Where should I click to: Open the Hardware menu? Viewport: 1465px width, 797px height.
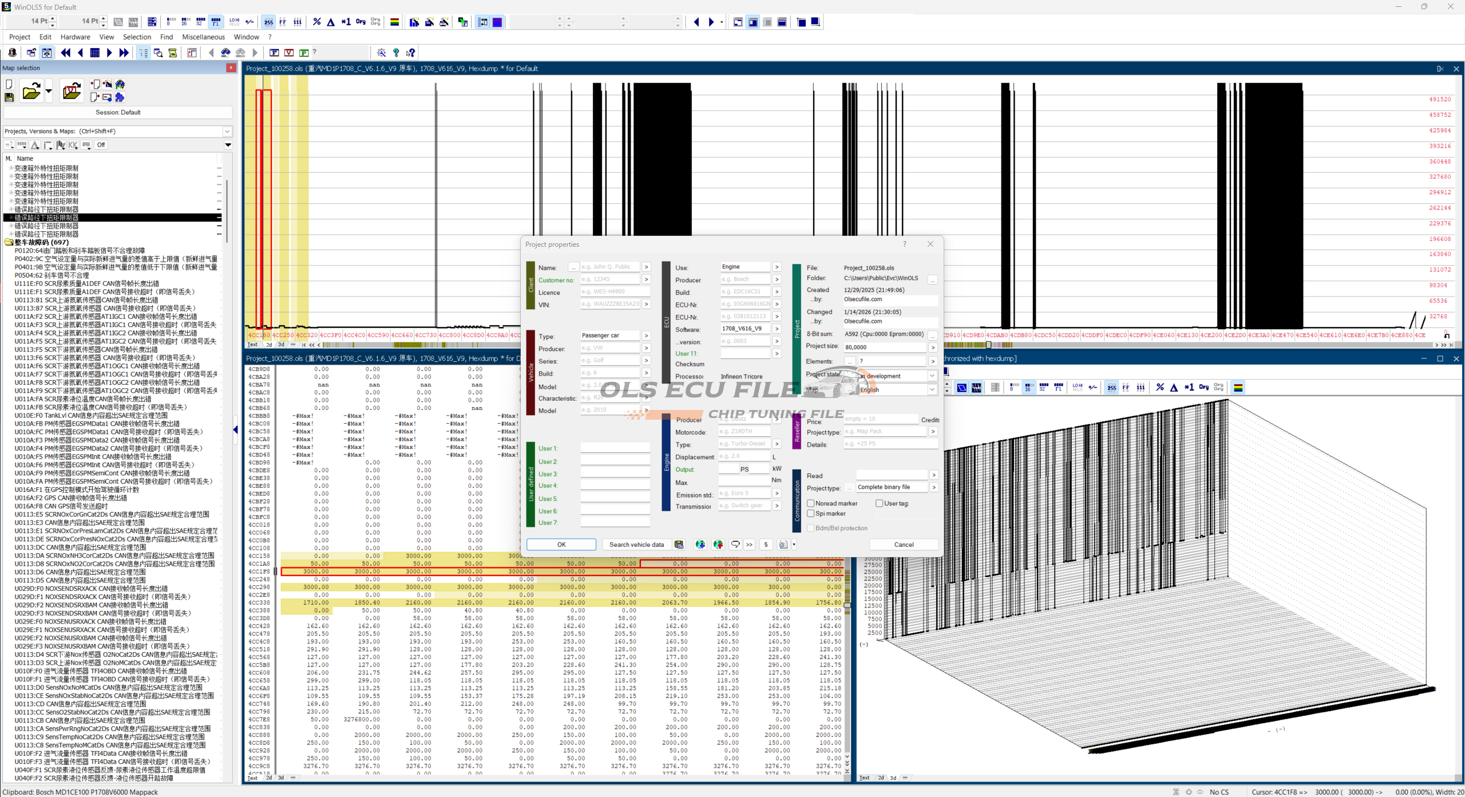coord(75,37)
